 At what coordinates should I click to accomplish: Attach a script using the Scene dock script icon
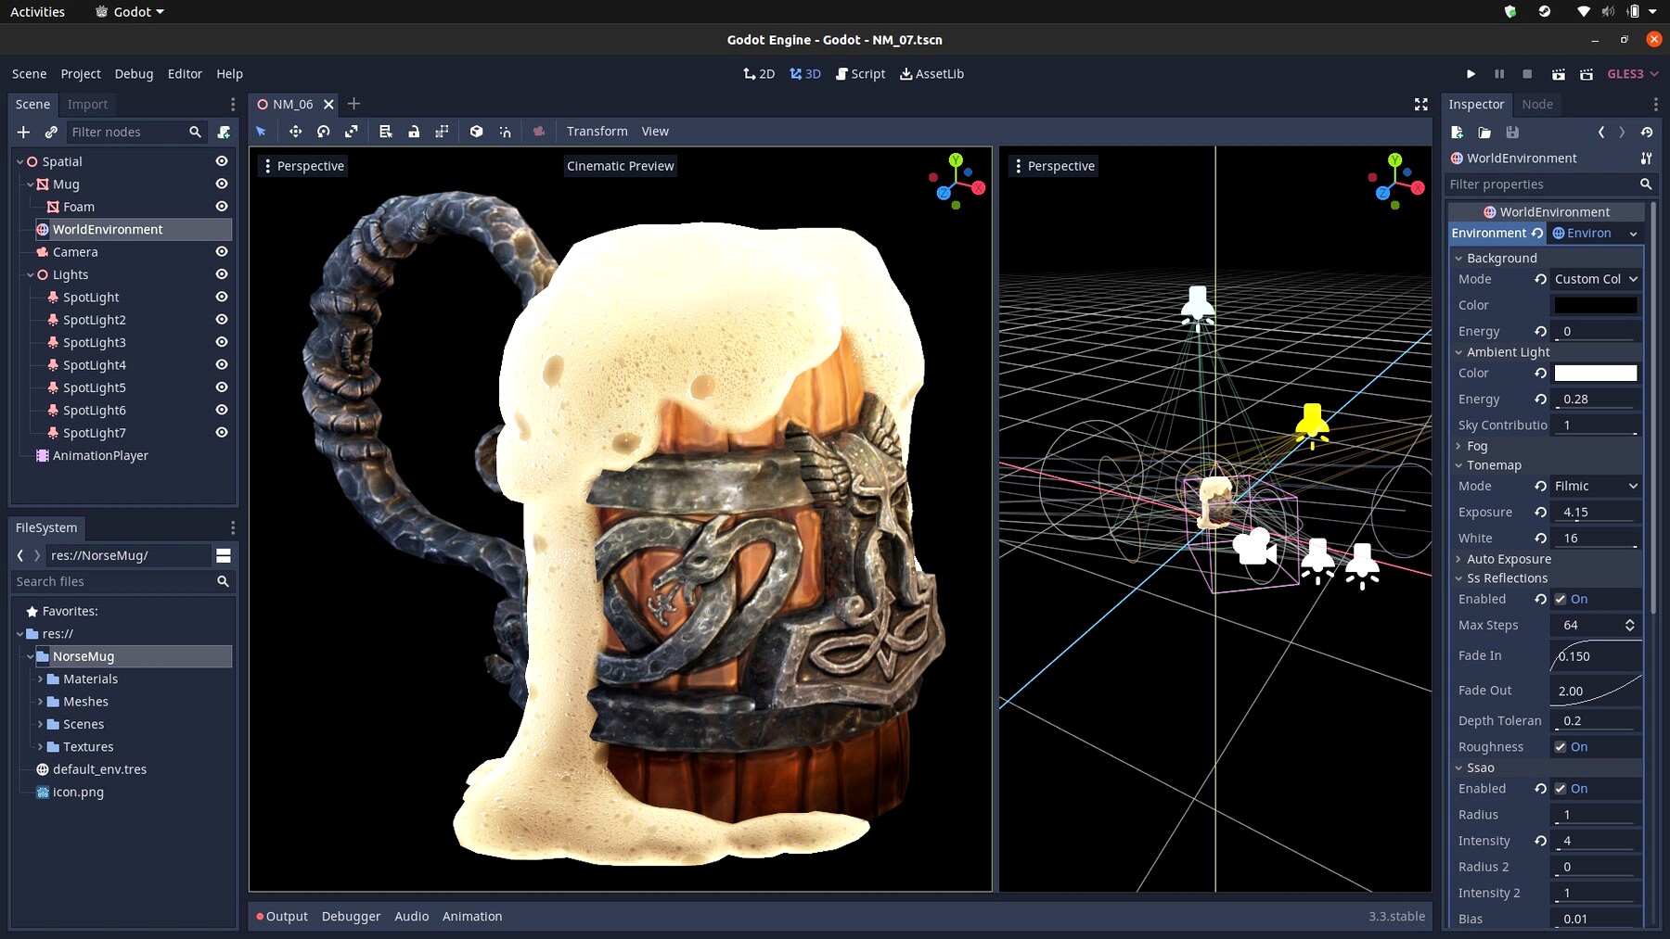(x=224, y=133)
